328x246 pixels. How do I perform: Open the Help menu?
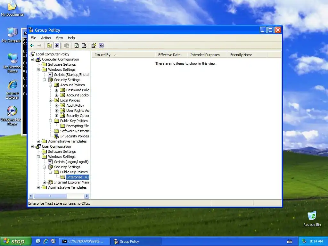(x=71, y=38)
